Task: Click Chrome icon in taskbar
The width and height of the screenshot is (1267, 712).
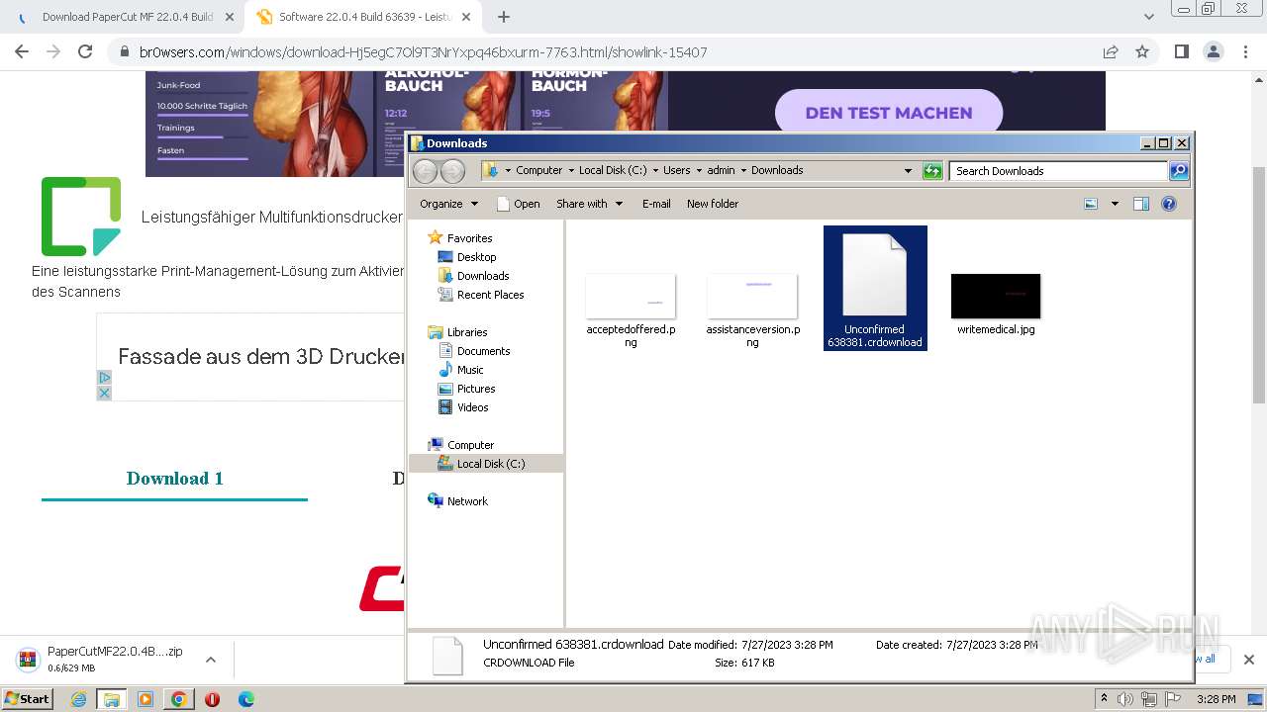Action: [178, 699]
